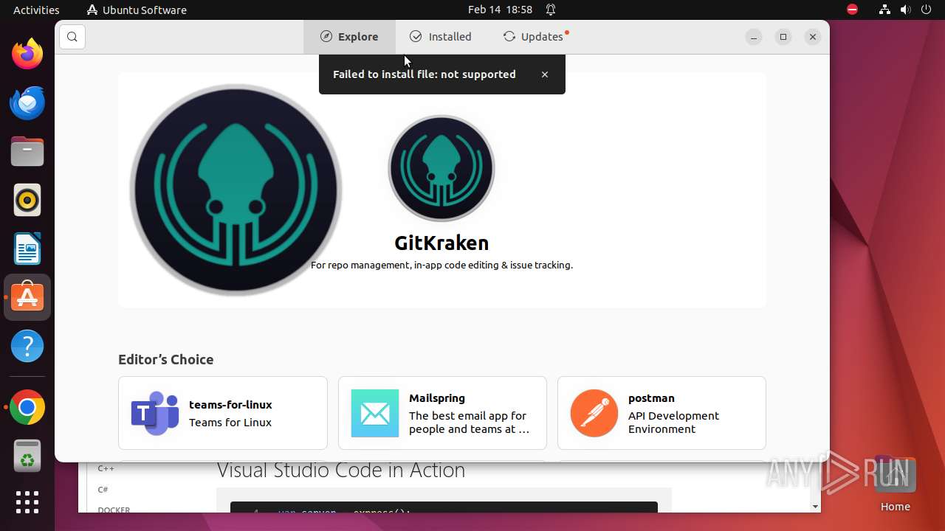Image resolution: width=945 pixels, height=531 pixels.
Task: Open the Ubuntu Software app menu
Action: pos(137,10)
